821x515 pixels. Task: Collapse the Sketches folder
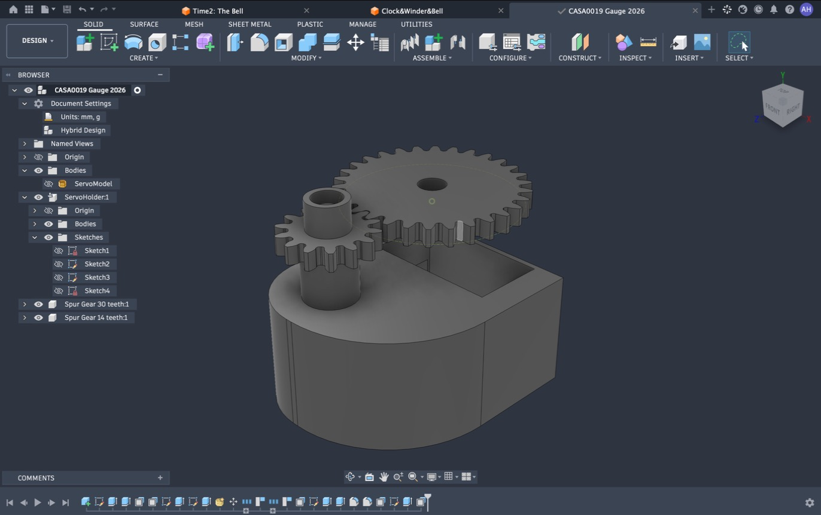coord(35,237)
